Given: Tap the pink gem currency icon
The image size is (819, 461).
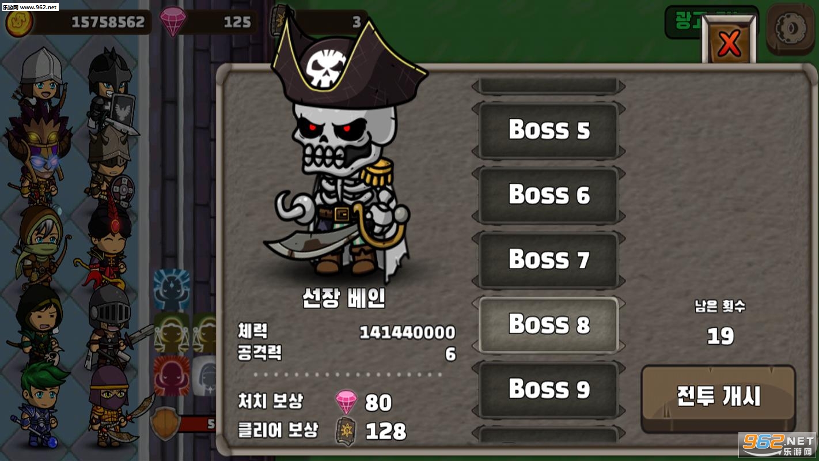Looking at the screenshot, I should (173, 22).
